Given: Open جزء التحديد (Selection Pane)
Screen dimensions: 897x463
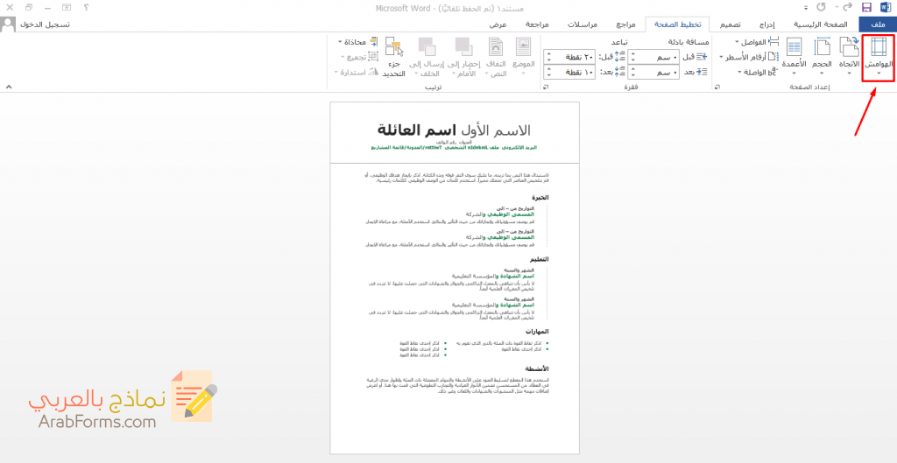Looking at the screenshot, I should click(x=394, y=57).
